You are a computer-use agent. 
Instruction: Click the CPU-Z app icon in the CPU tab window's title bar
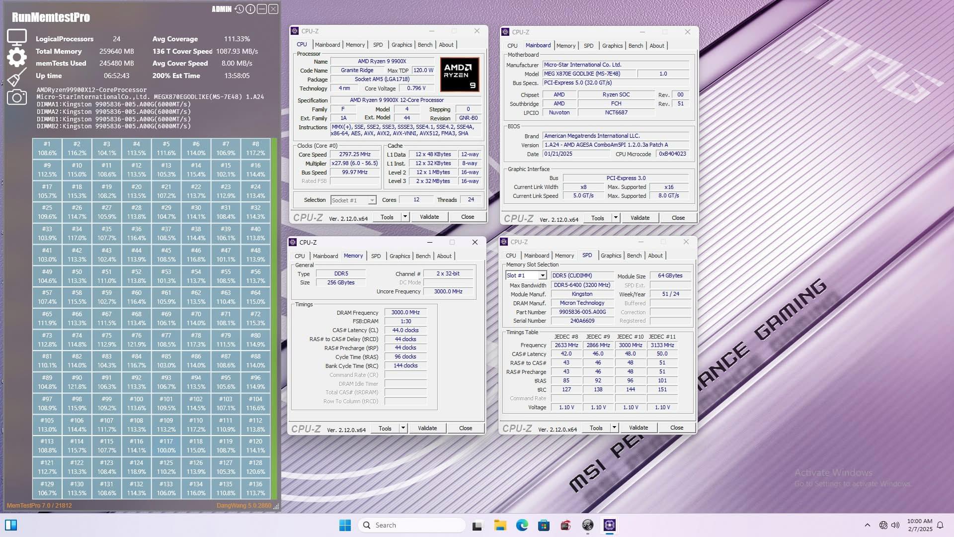coord(295,31)
